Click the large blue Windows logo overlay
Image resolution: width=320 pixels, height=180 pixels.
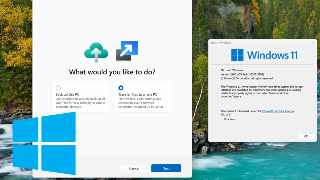[44, 143]
